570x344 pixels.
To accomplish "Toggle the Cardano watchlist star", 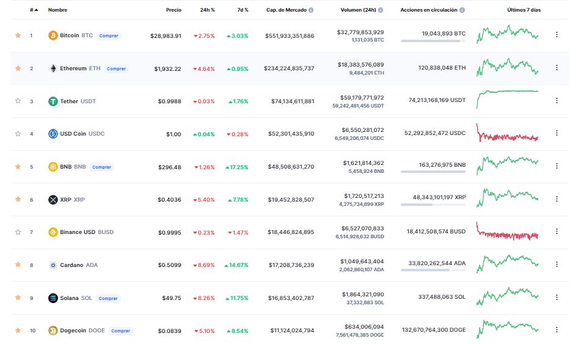I will point(18,265).
